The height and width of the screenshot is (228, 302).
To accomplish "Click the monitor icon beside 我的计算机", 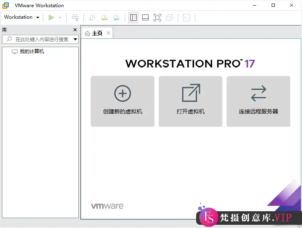I will point(15,52).
